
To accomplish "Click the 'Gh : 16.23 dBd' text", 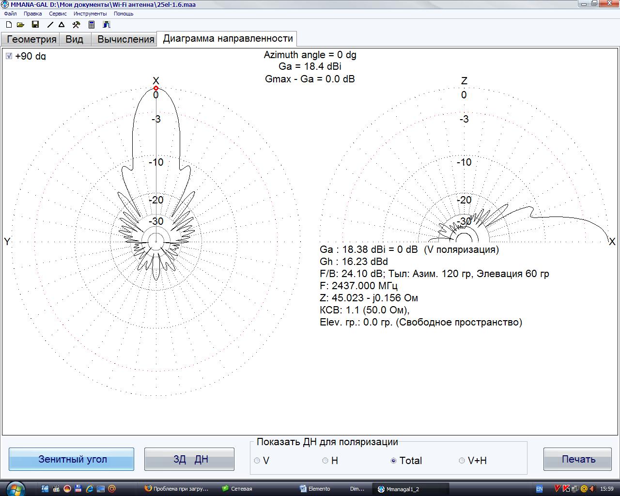I will click(354, 262).
